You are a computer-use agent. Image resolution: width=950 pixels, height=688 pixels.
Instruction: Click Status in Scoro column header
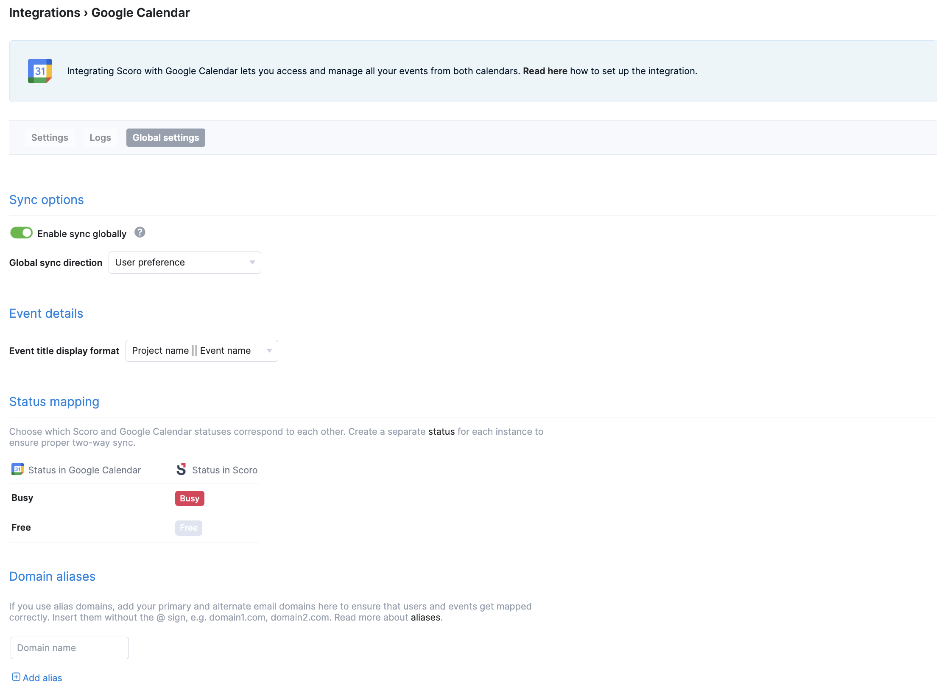(225, 470)
